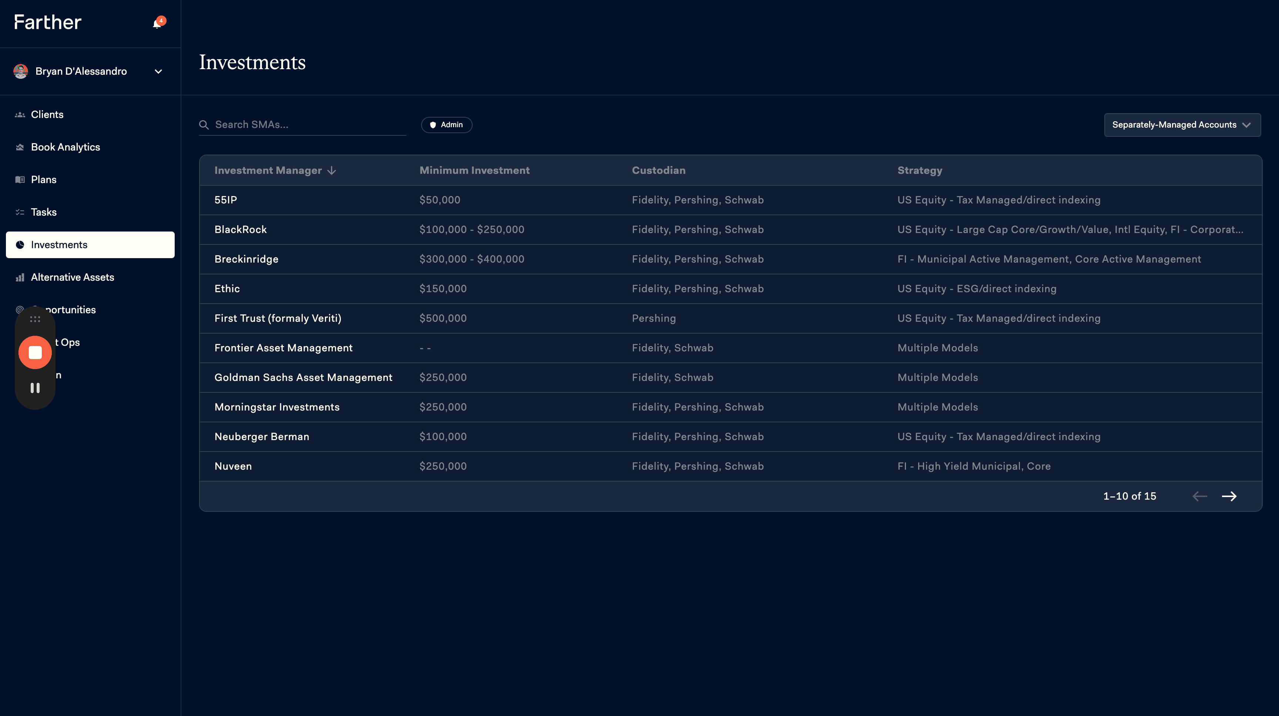Click Bryan D'Alessandro's avatar picture

tap(20, 71)
